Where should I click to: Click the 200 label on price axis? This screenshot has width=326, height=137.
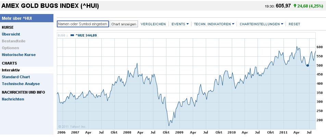coord(319,120)
